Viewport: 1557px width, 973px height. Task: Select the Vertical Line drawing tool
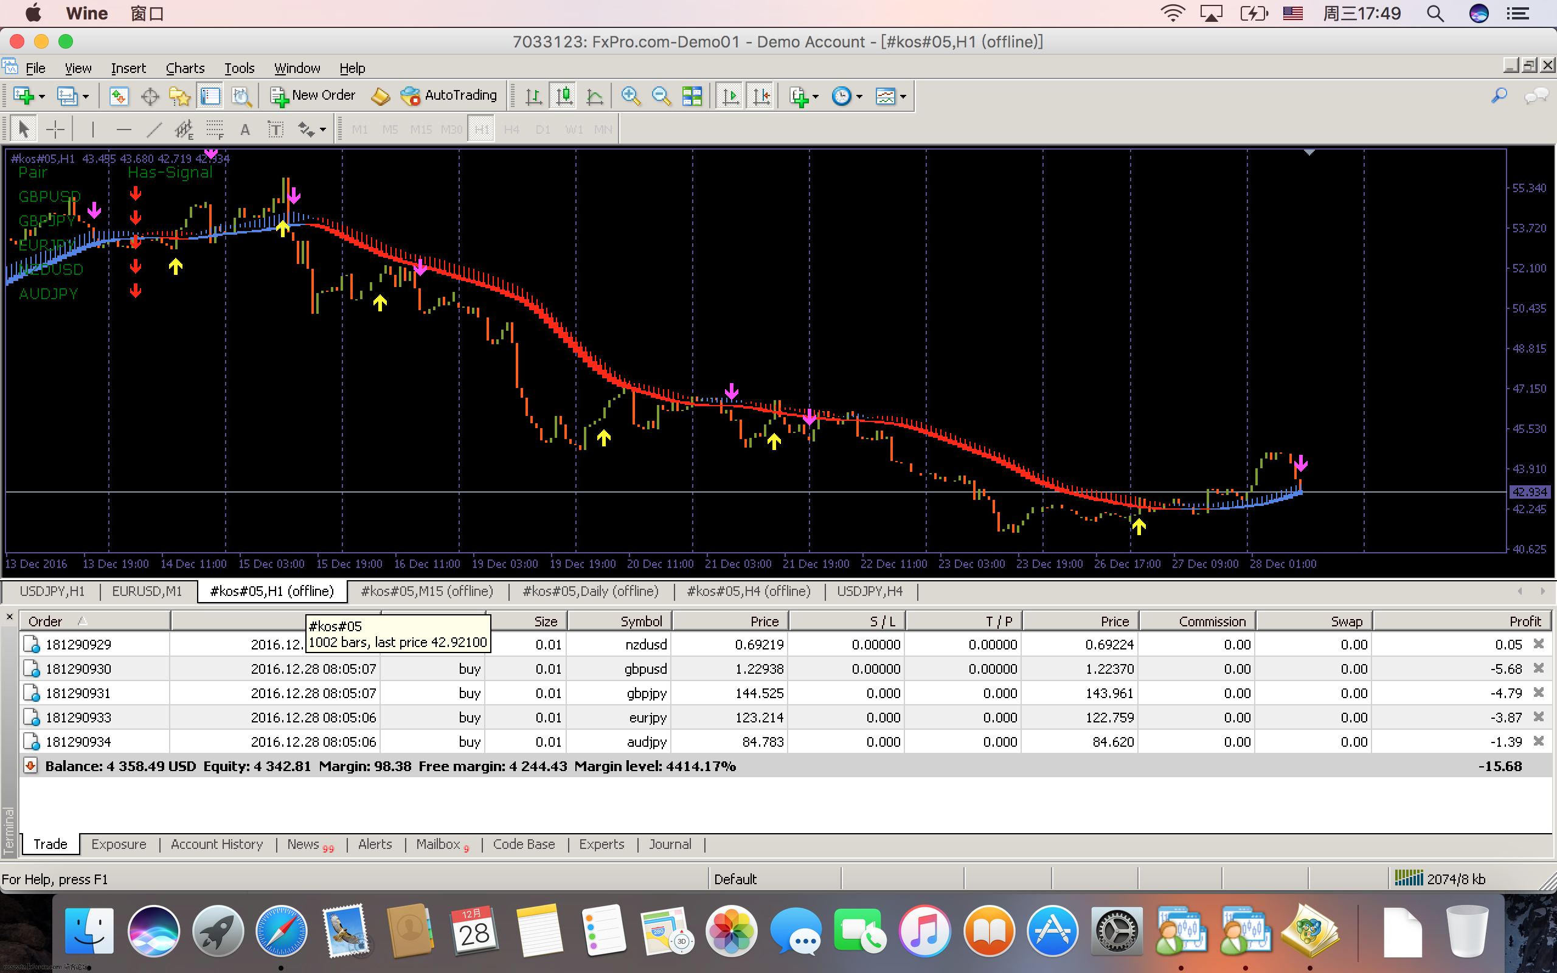point(92,130)
